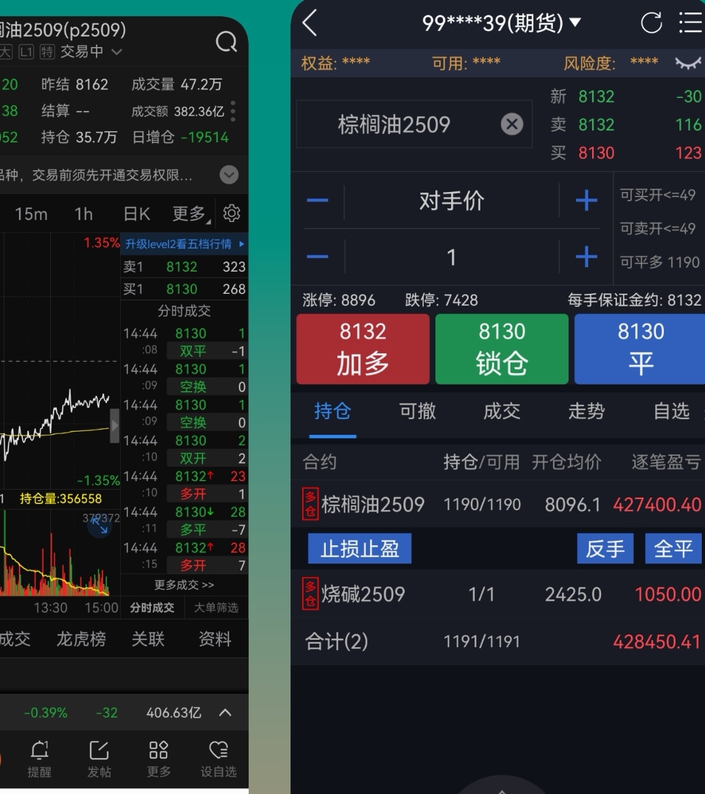Tap the 可平多 1190 text
This screenshot has height=794, width=705.
coord(659,262)
